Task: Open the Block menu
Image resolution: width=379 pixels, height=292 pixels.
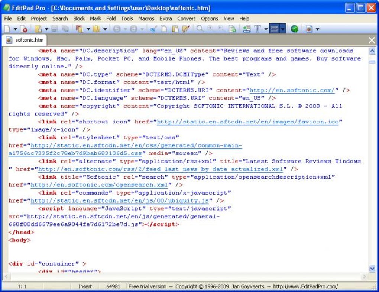Action: (79, 19)
